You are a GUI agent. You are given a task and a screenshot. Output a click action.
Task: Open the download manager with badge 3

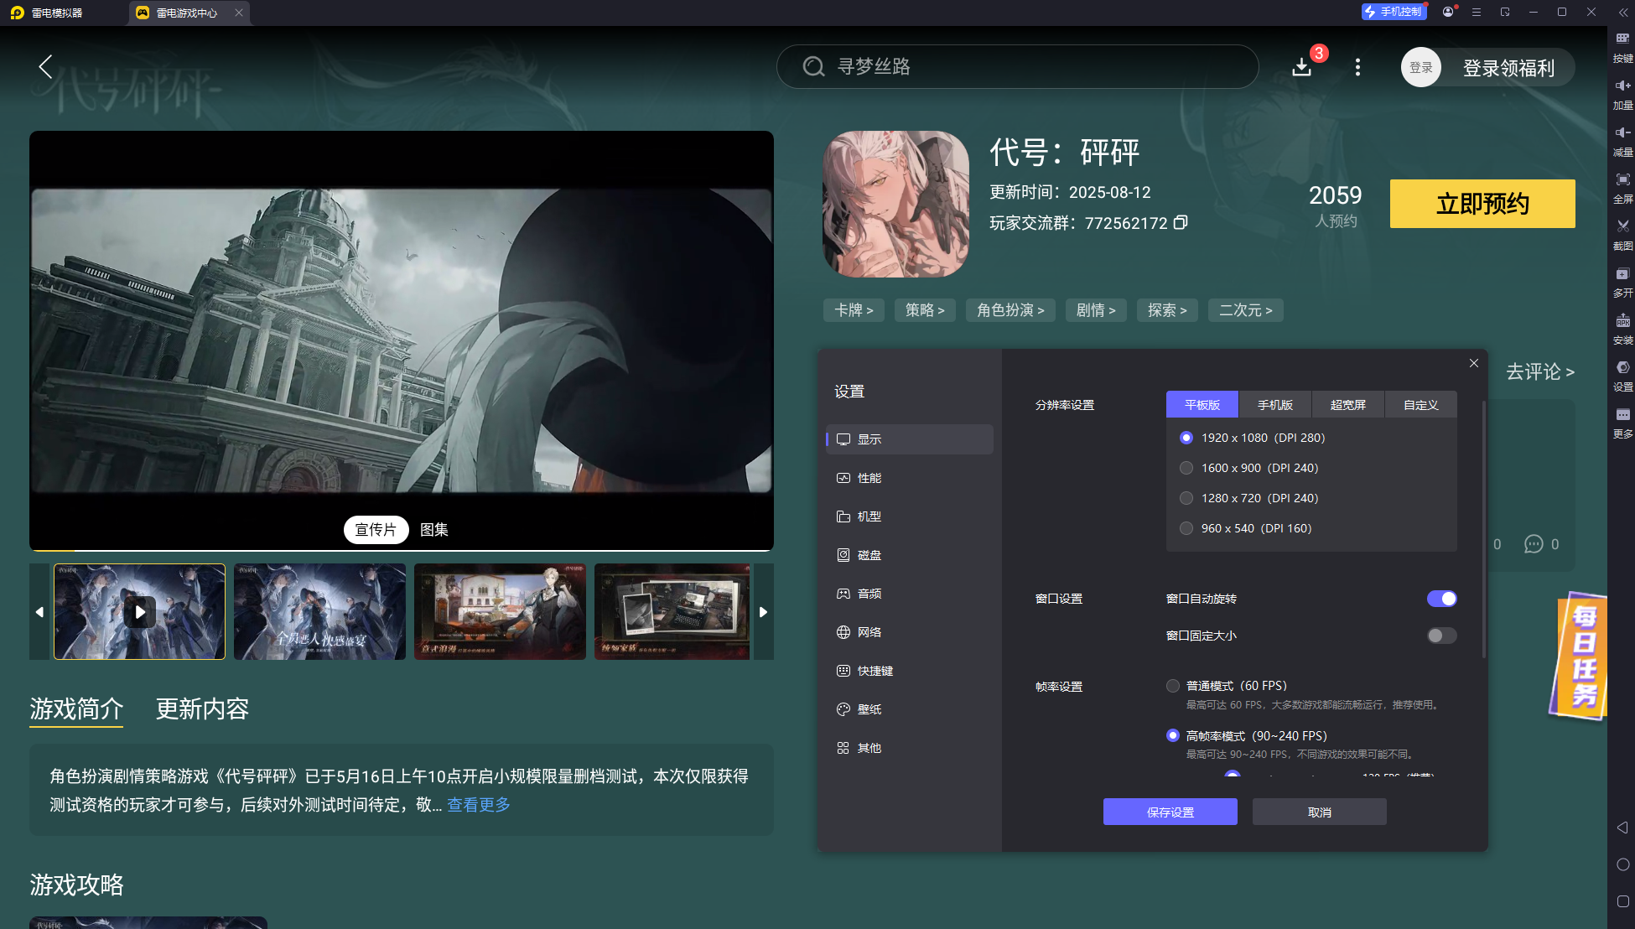tap(1302, 67)
